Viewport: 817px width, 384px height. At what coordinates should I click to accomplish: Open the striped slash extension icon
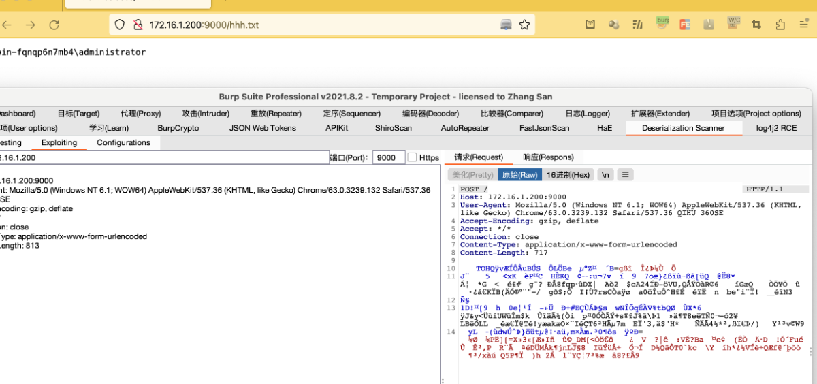click(x=637, y=25)
